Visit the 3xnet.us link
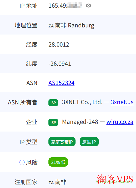This screenshot has height=188, width=136. pyautogui.click(x=122, y=102)
